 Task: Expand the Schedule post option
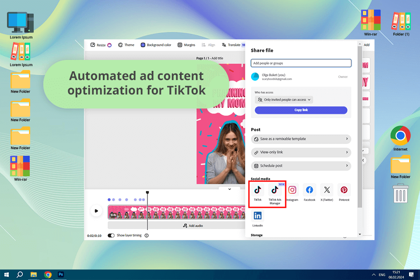[301, 165]
